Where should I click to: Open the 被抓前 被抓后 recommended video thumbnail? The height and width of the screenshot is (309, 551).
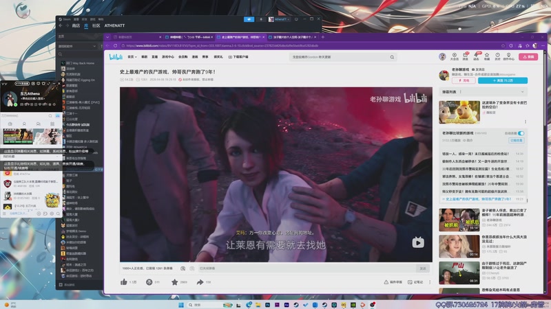tap(459, 220)
